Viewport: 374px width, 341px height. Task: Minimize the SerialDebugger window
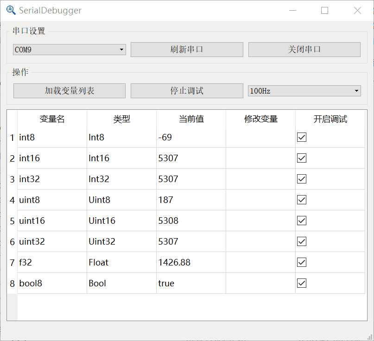click(x=292, y=11)
